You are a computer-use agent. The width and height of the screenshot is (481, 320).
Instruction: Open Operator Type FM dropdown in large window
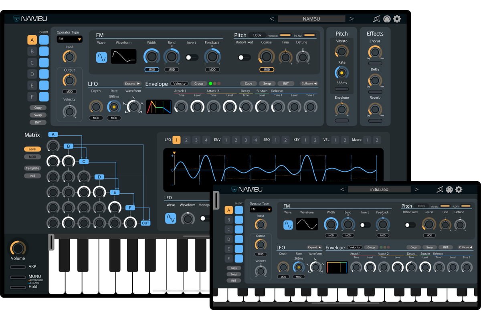[x=69, y=39]
